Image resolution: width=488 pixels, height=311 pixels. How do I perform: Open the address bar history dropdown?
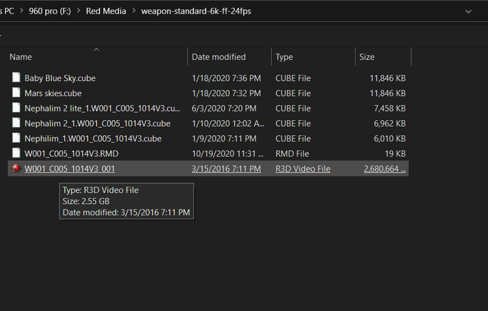pyautogui.click(x=468, y=11)
